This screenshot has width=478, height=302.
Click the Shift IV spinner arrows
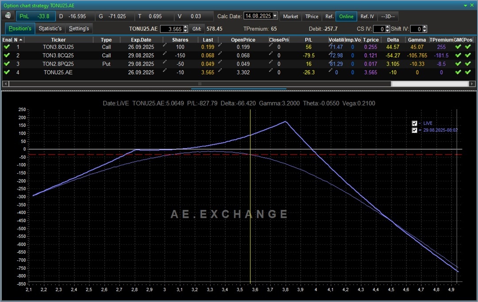point(424,29)
